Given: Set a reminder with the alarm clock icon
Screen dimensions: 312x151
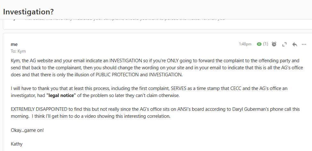Looking at the screenshot, I should [274, 44].
